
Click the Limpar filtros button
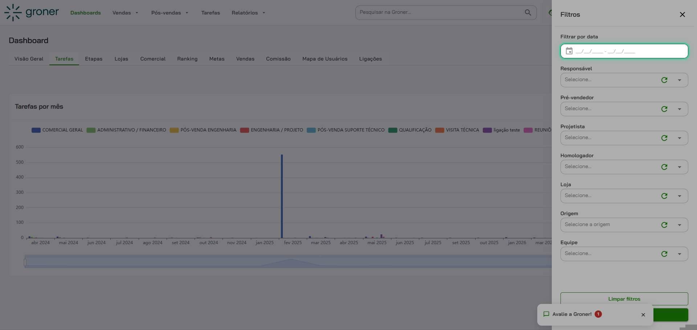[624, 299]
